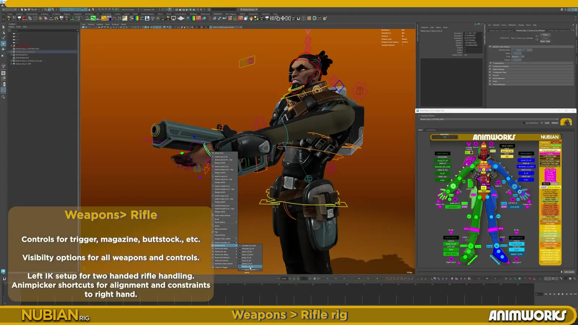Click the Focus button in Attribute Editor
578x325 pixels.
(x=545, y=35)
